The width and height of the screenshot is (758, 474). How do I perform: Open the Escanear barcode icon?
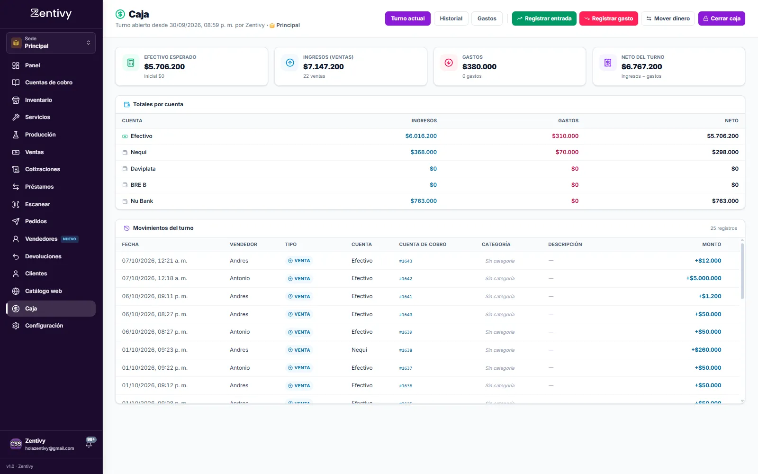click(x=16, y=204)
